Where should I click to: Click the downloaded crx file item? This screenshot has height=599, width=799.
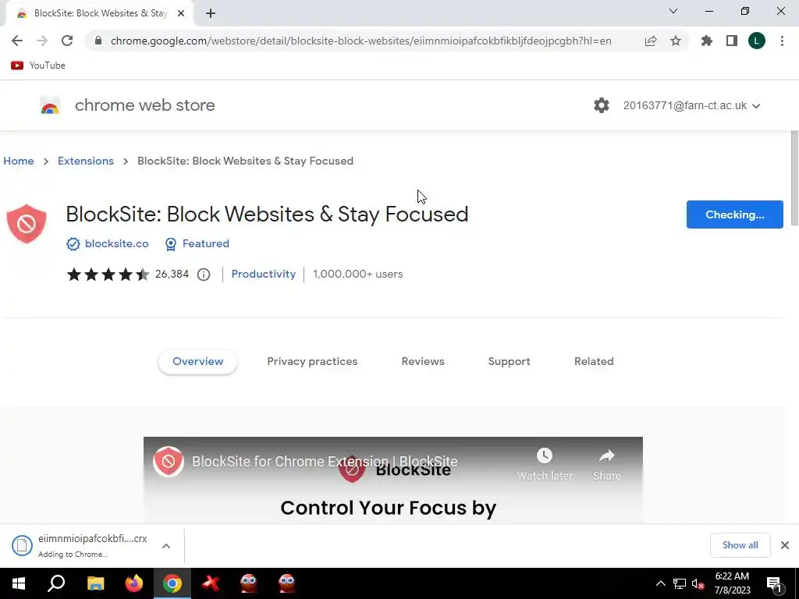coord(80,545)
